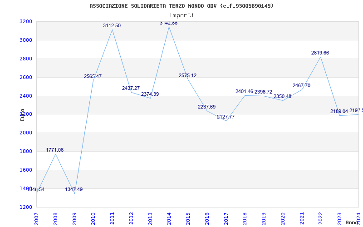
Task: Click the 2189.04 value label
Action: [339, 111]
